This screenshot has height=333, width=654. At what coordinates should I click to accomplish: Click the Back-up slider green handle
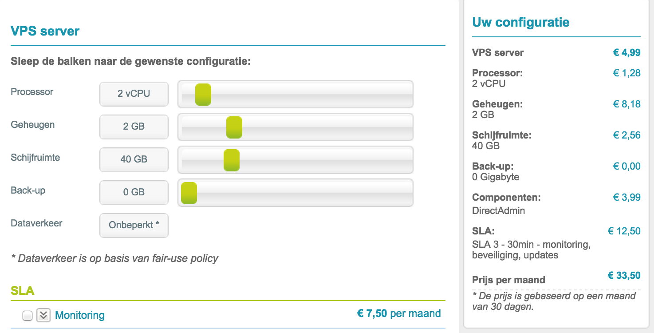point(189,193)
